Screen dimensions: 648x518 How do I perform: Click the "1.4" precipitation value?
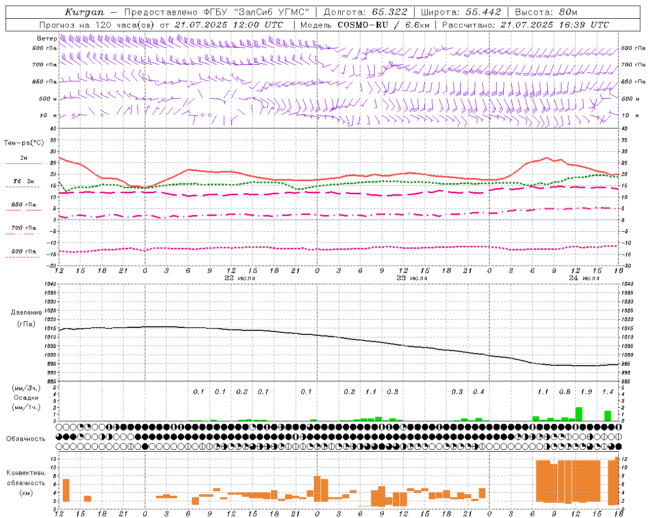(607, 392)
